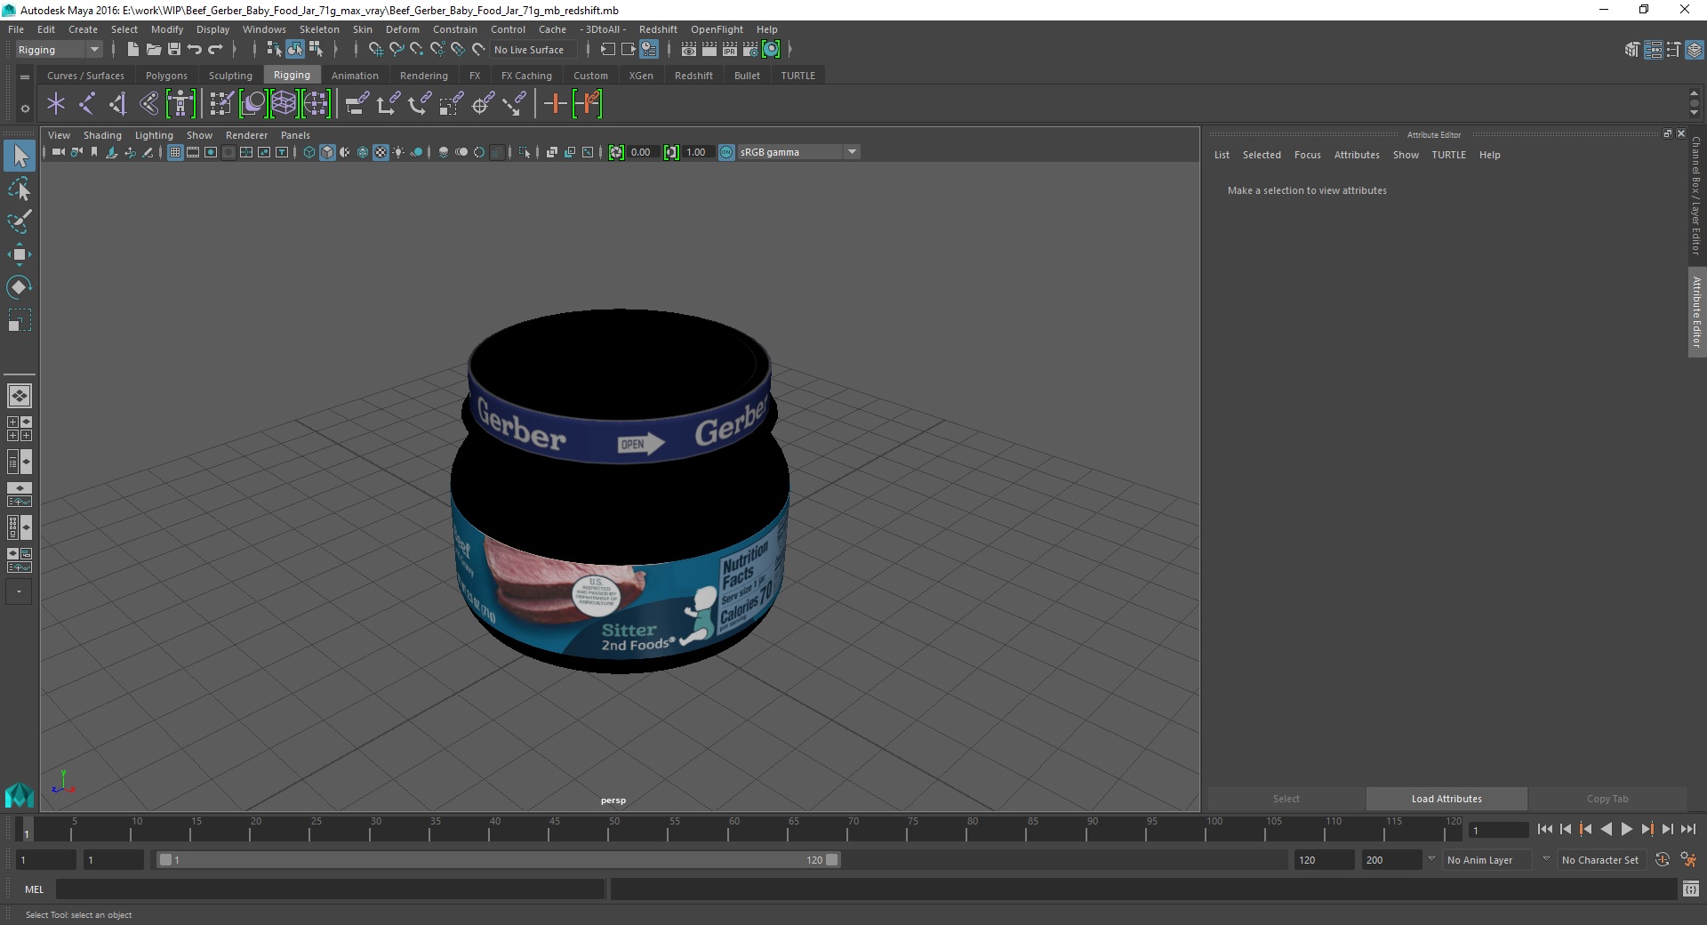Toggle wireframe shading in viewport
This screenshot has height=925, width=1707.
click(x=309, y=152)
